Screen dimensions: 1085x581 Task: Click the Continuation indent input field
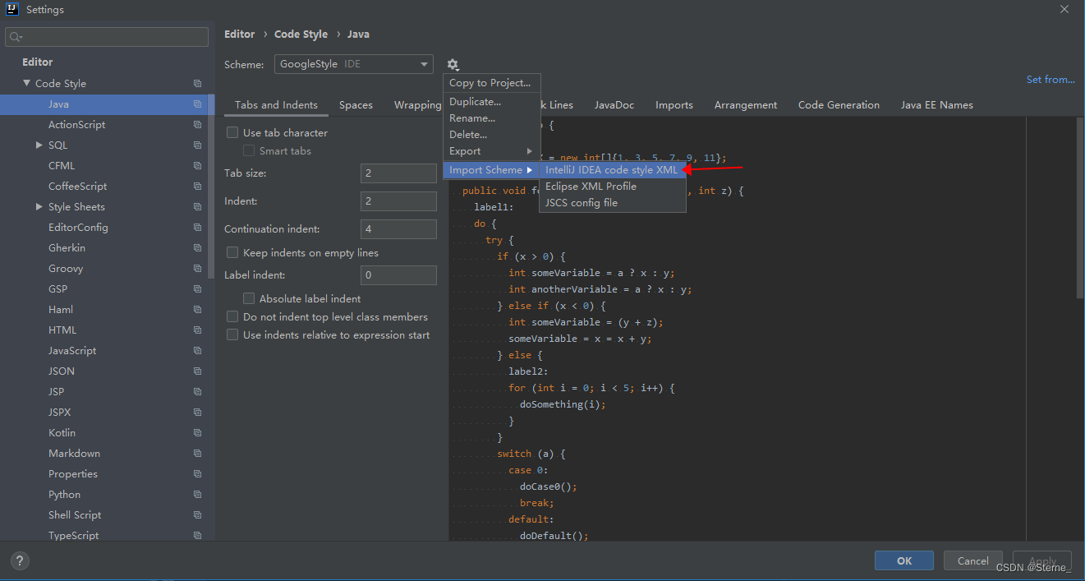[398, 229]
